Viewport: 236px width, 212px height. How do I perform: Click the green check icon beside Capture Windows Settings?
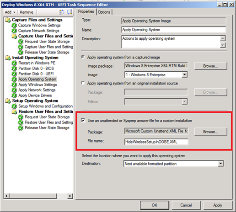point(14,25)
